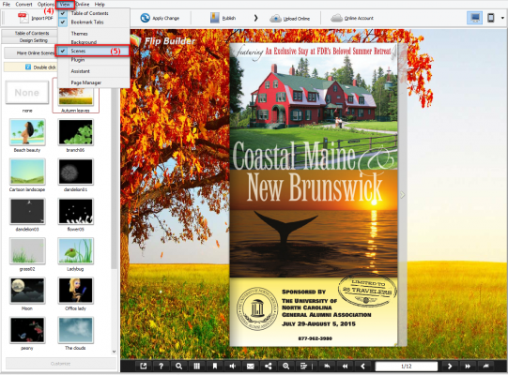
Task: Select Background in View menu
Action: (94, 42)
